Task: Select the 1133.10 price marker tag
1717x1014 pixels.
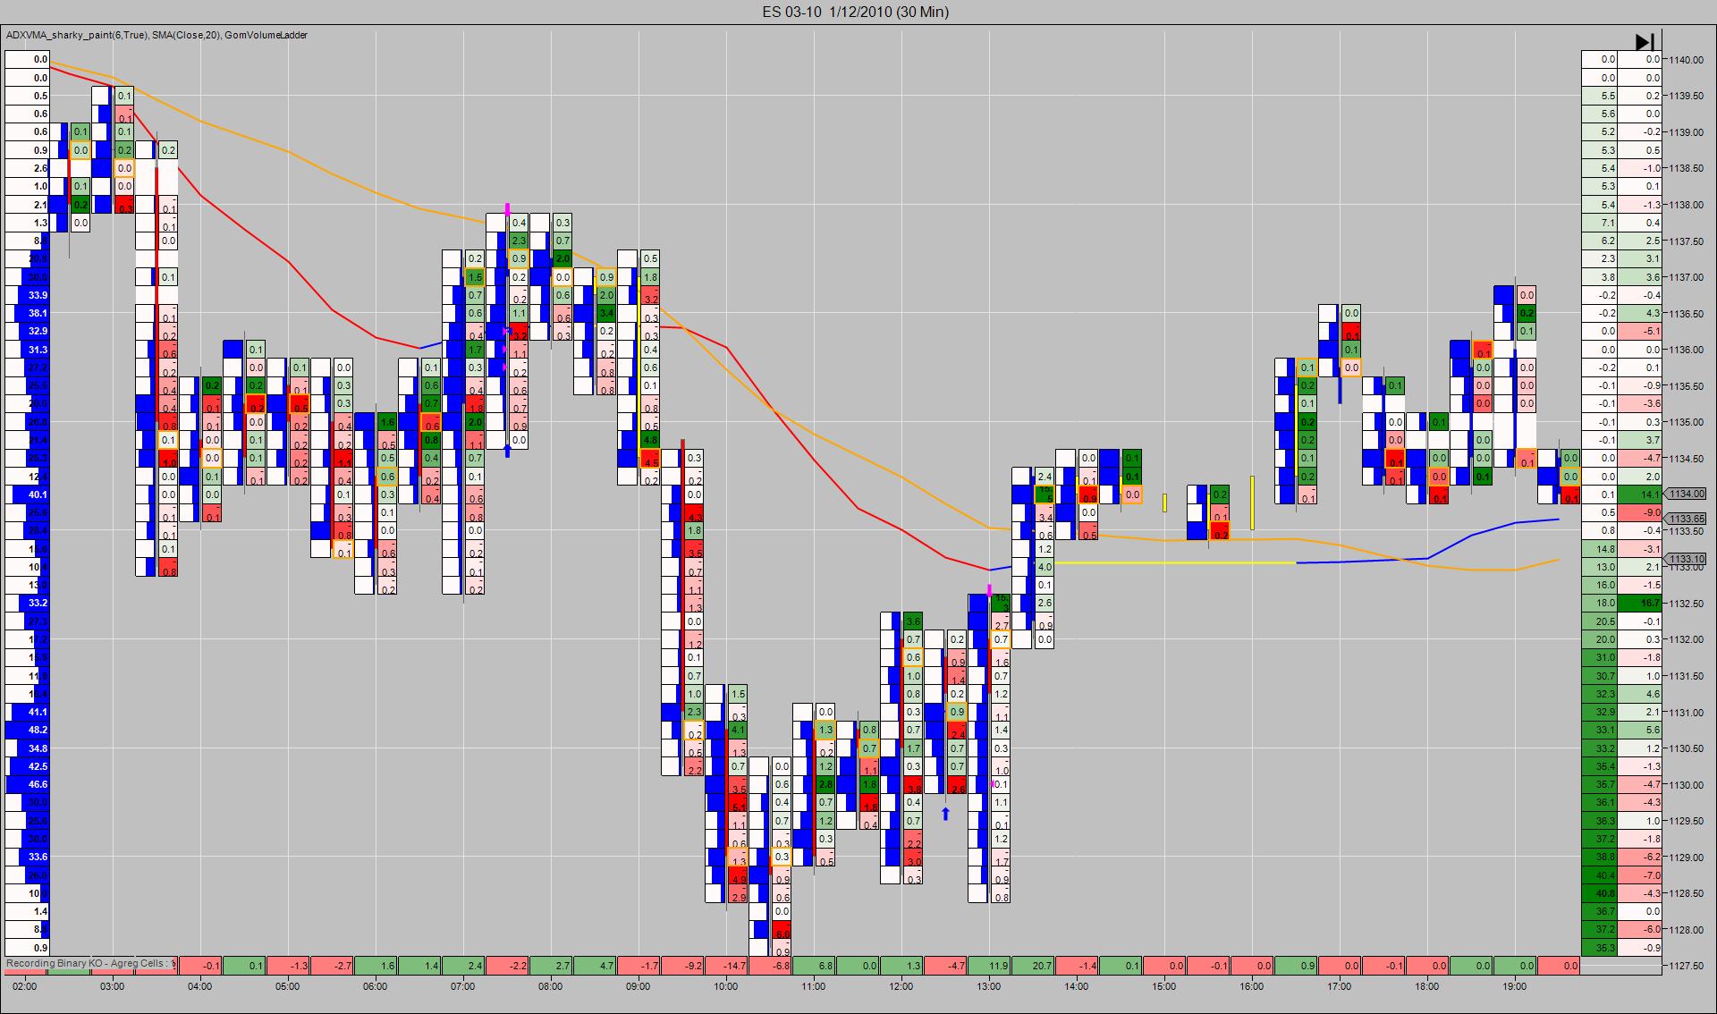Action: point(1686,560)
